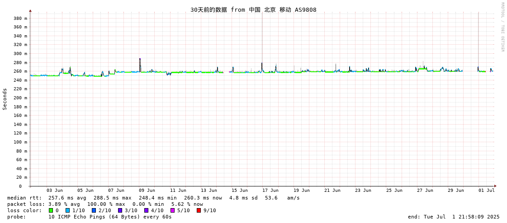Click the 05 Jun x-axis label
This screenshot has height=223, width=507.
(x=85, y=190)
